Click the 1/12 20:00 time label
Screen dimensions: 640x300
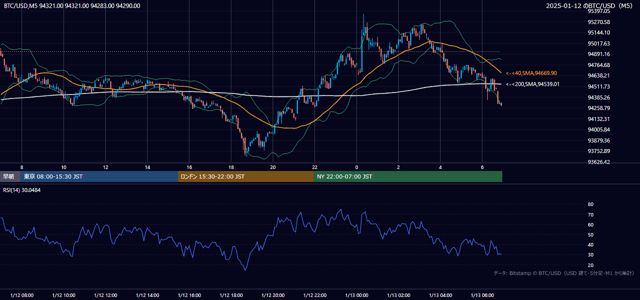coord(273,295)
